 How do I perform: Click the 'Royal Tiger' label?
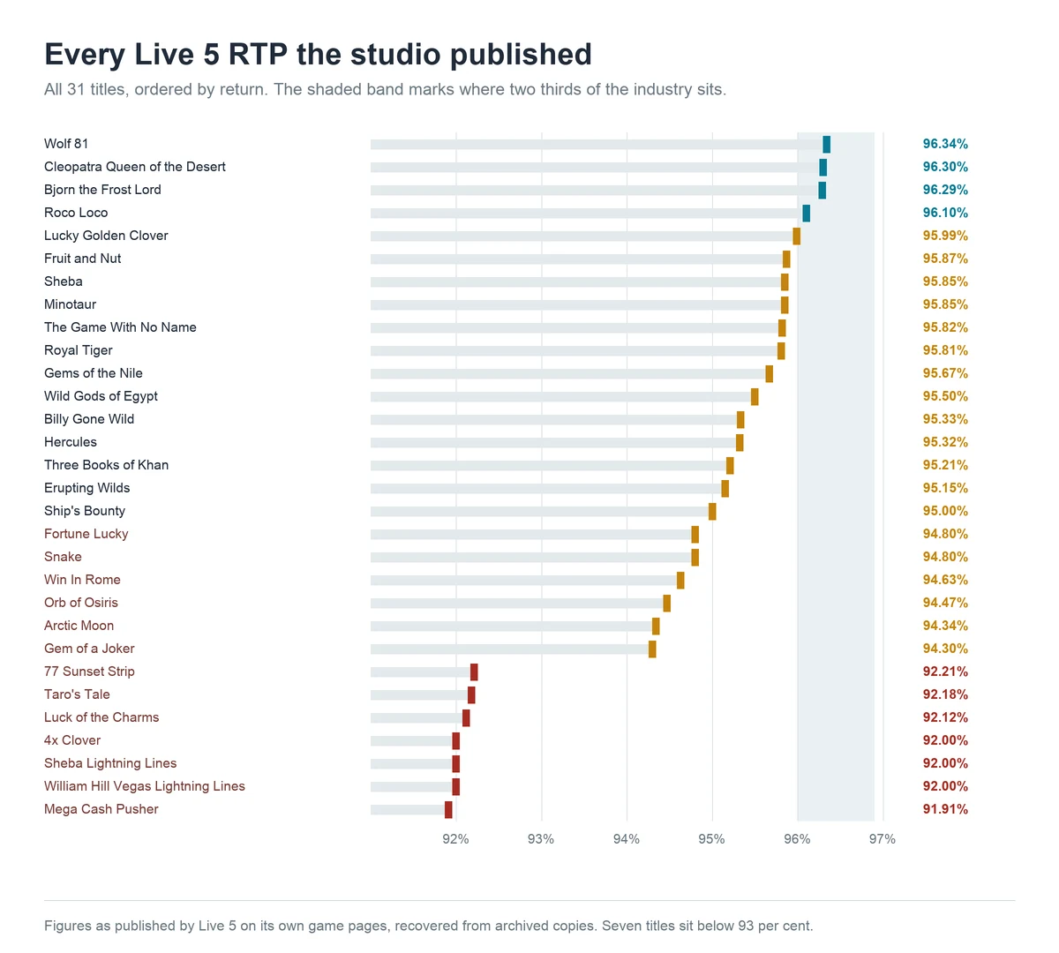(x=79, y=350)
